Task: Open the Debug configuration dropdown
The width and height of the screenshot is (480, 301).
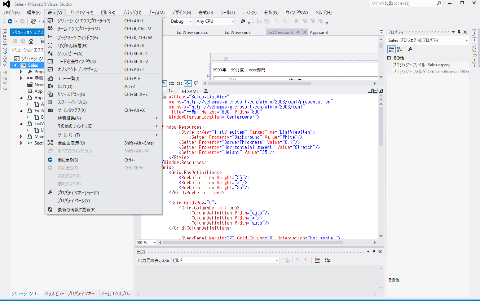Action: [x=181, y=21]
